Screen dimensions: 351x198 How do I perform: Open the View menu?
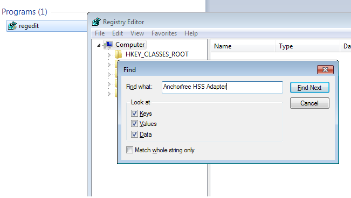[137, 33]
